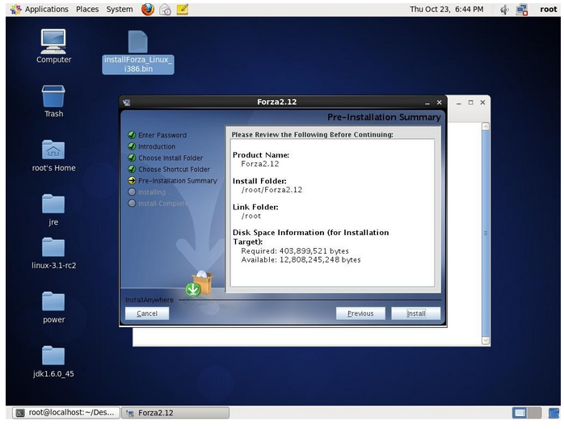Switch to the root@localhost terminal taskbar entry
Viewport: 564px width, 429px height.
pos(66,413)
